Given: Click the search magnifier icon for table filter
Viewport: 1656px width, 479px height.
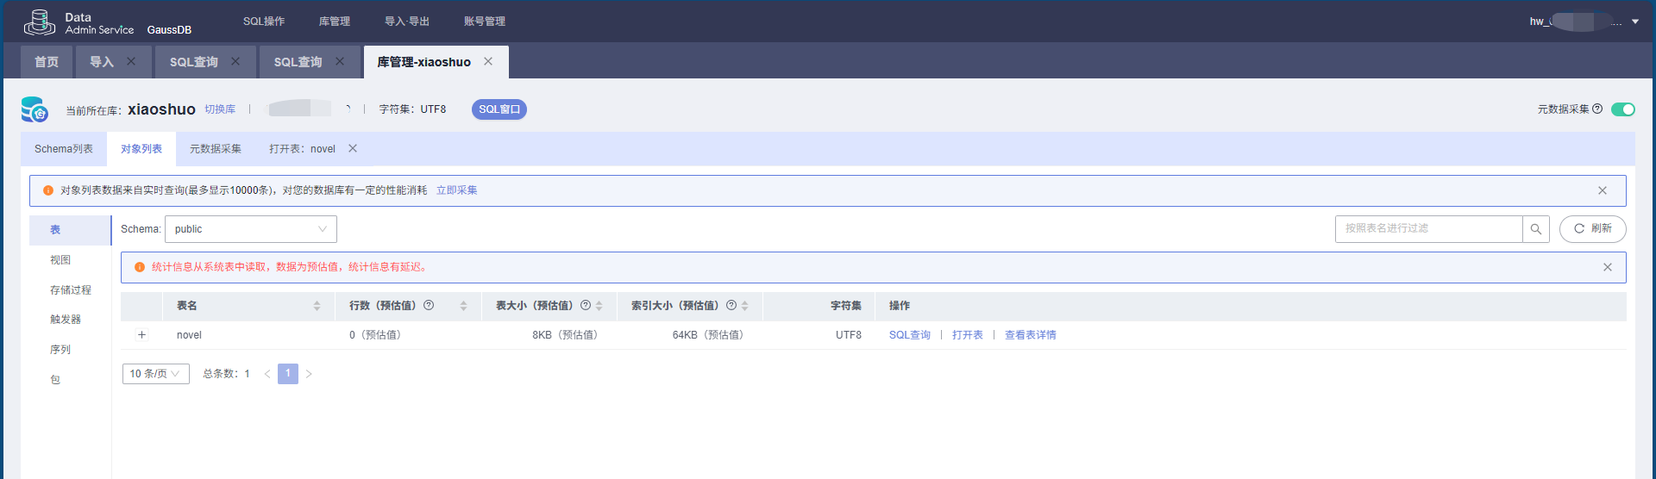Looking at the screenshot, I should tap(1536, 229).
